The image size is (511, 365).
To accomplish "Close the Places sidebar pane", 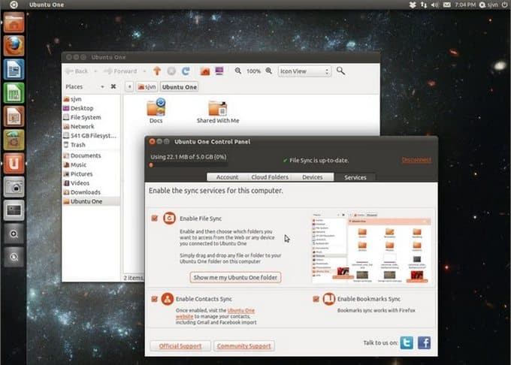I will coord(113,86).
